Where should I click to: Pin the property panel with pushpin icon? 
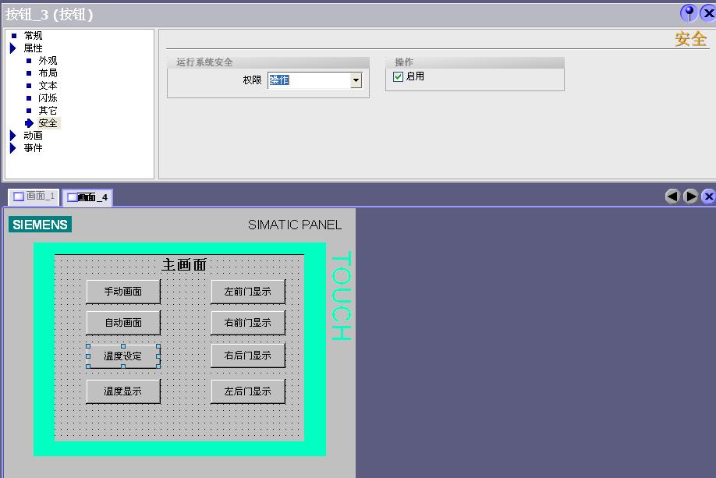(x=689, y=13)
